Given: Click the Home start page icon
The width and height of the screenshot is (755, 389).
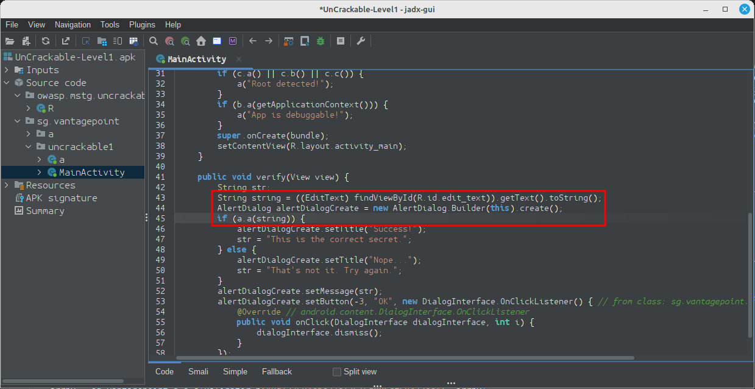Looking at the screenshot, I should pyautogui.click(x=200, y=41).
